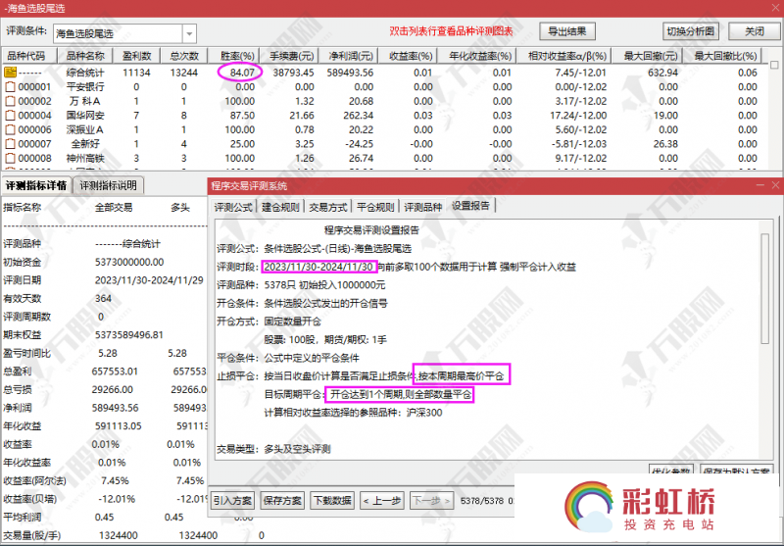784x546 pixels.
Task: Click the icon beside 000008 神州高铁
Action: (10, 158)
